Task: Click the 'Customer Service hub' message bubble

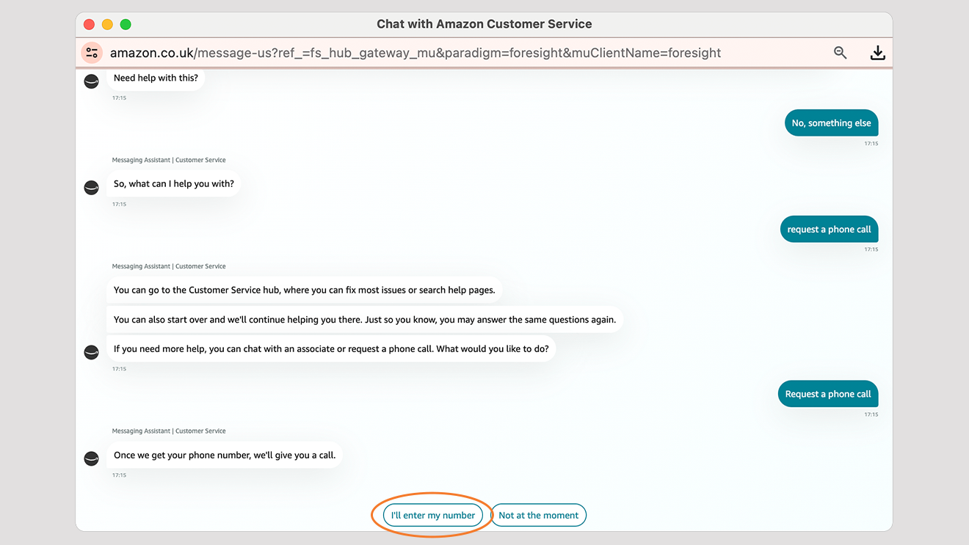Action: 304,290
